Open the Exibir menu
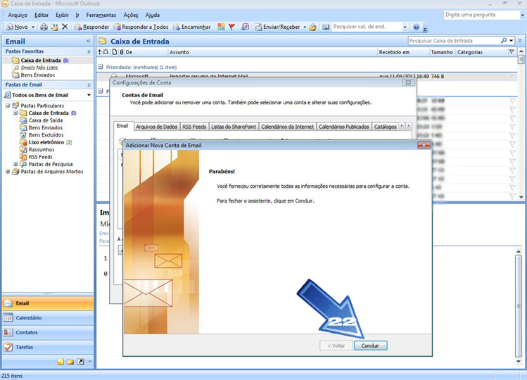The height and width of the screenshot is (380, 527). point(62,15)
